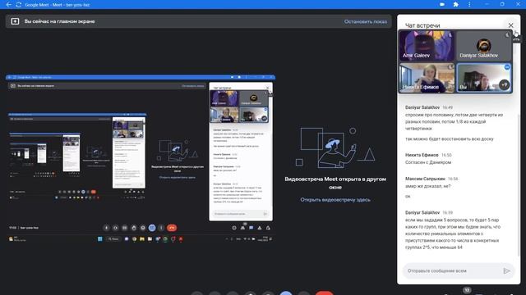Click Windows Start in shared preview taskbar
Screen dimensions: 526x295
coord(100,238)
